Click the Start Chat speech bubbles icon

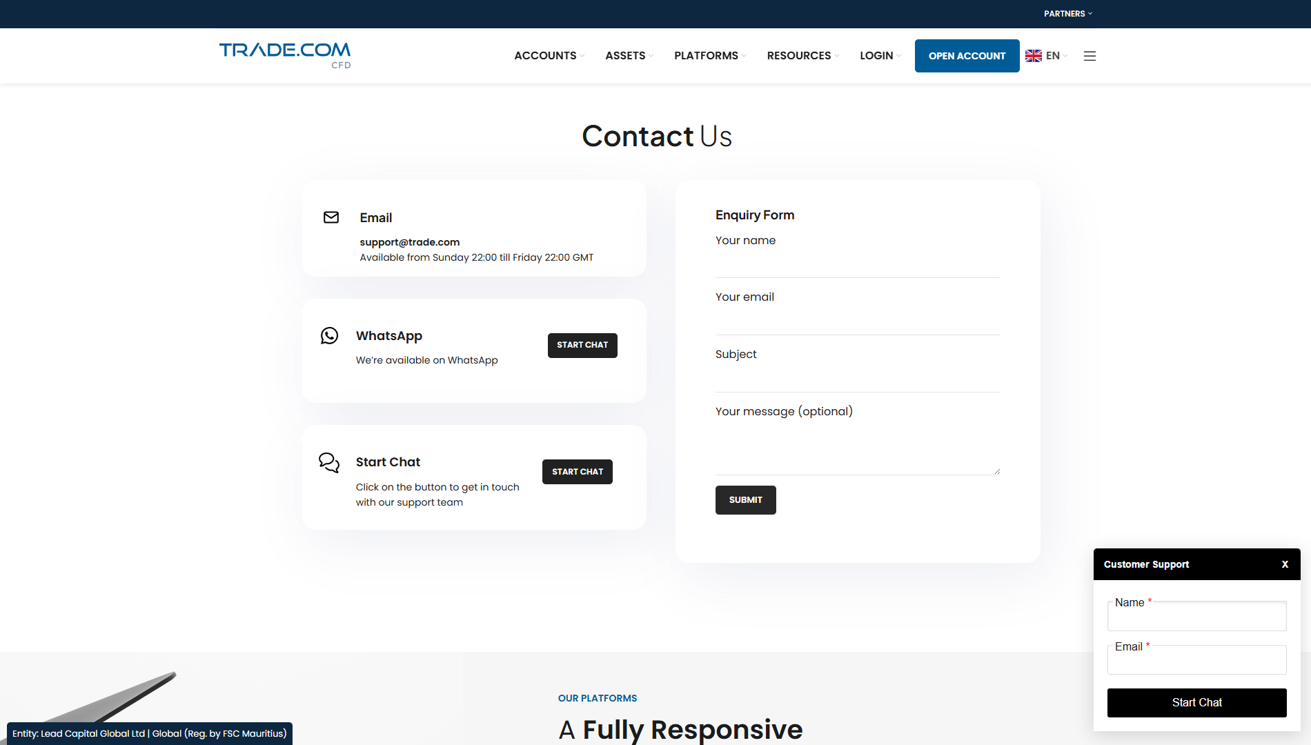tap(329, 462)
